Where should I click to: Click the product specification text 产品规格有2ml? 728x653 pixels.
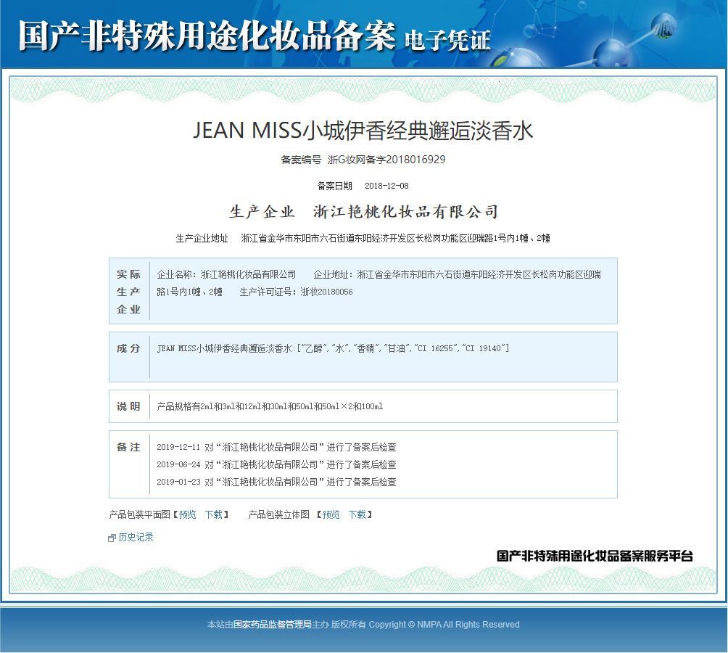click(x=270, y=406)
